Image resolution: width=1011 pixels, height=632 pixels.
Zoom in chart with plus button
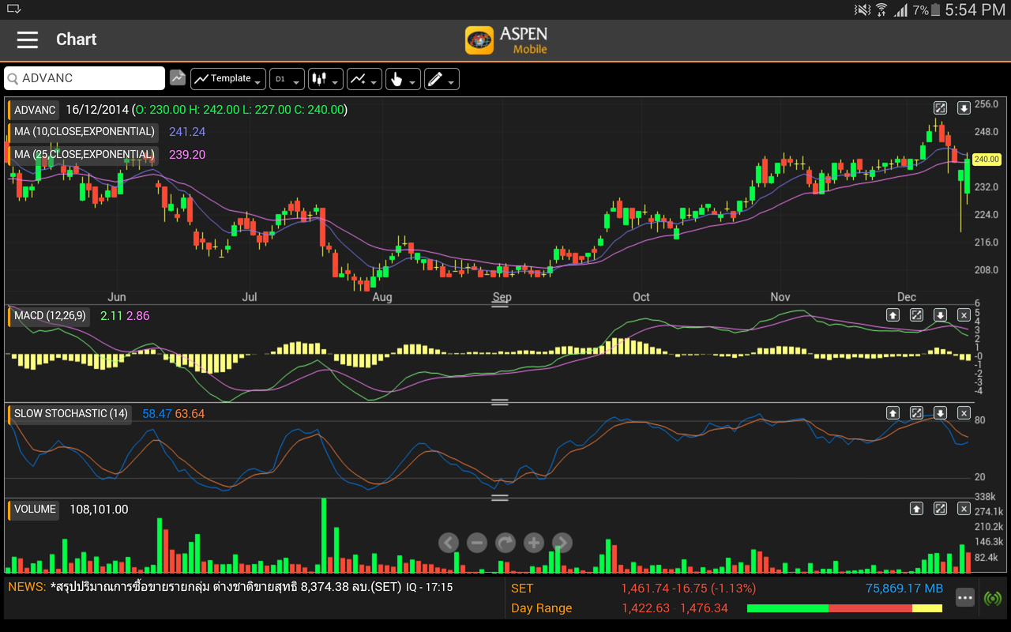pyautogui.click(x=534, y=543)
